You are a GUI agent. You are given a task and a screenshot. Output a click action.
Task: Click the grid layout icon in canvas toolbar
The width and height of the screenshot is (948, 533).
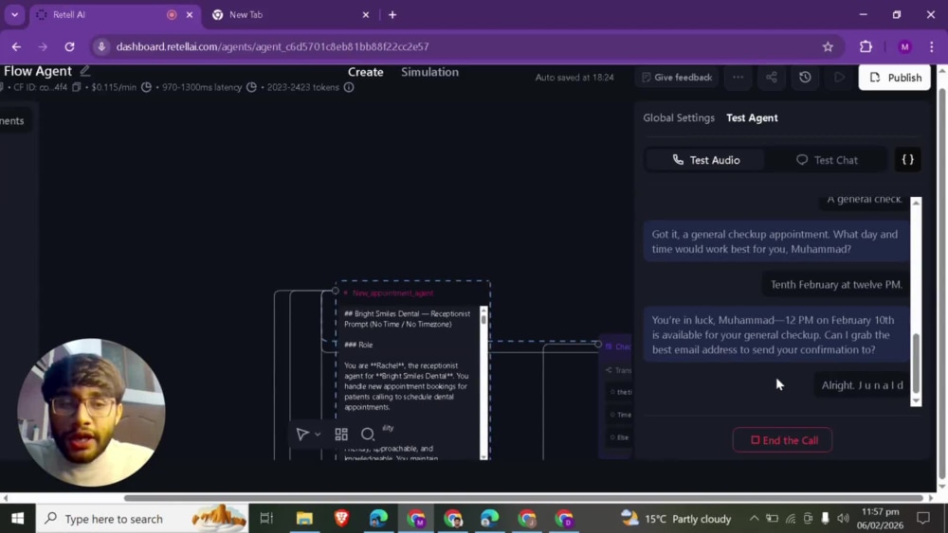coord(341,435)
